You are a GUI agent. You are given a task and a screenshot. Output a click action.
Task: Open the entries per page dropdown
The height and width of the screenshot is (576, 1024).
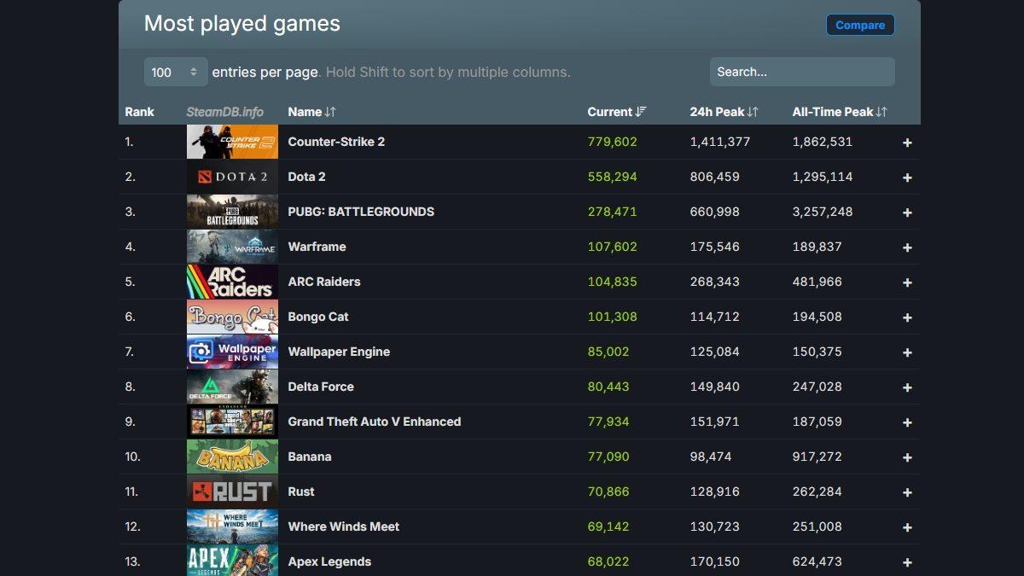tap(175, 73)
